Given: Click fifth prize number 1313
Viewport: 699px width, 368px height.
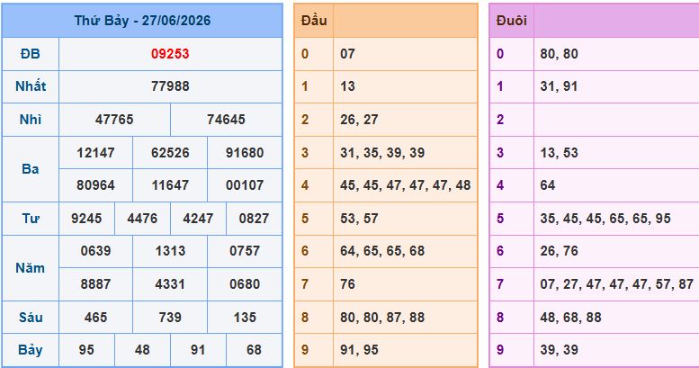Looking at the screenshot, I should 170,251.
